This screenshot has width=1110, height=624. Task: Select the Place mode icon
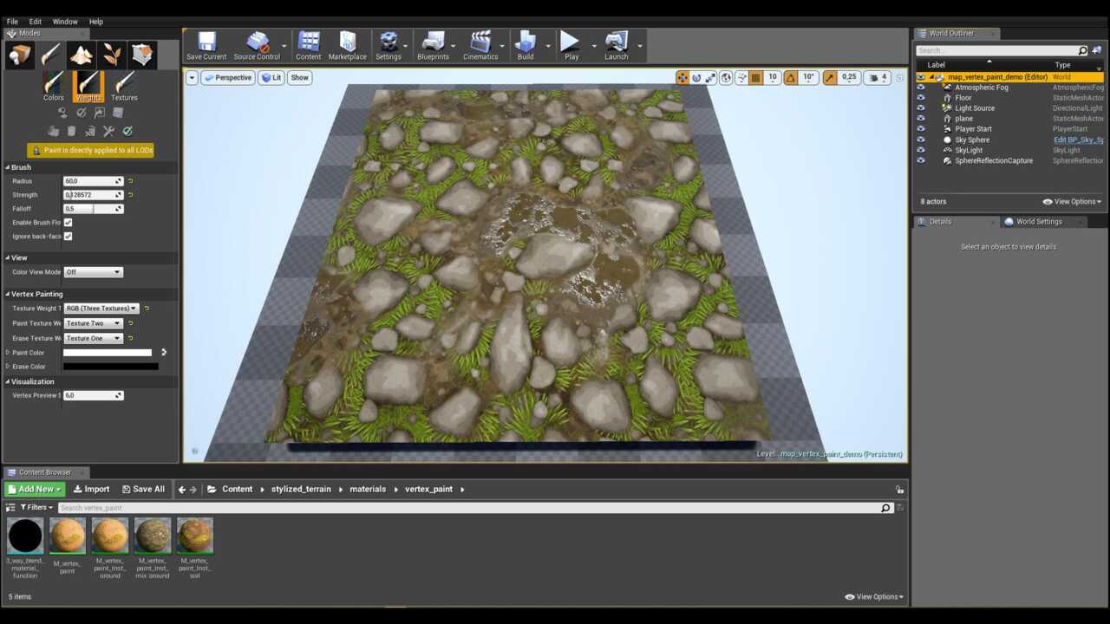tap(20, 55)
